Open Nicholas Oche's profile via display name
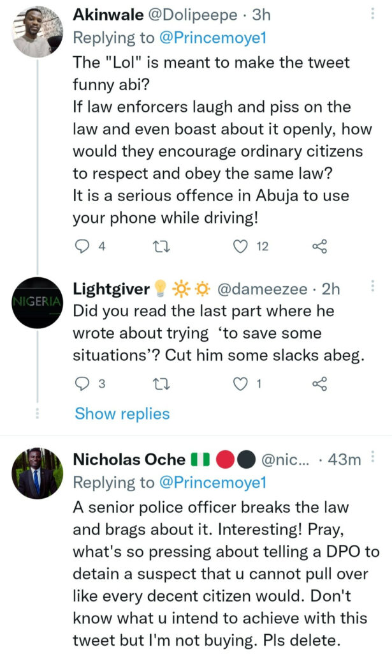This screenshot has height=654, width=392. click(129, 459)
